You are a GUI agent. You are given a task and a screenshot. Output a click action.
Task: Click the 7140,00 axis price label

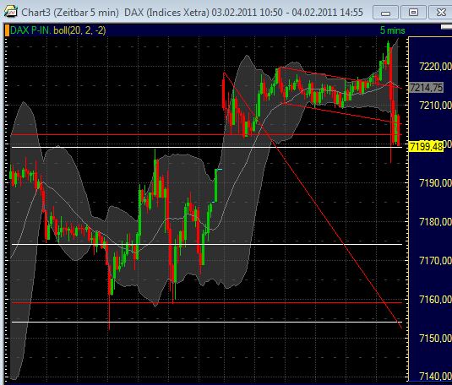tap(435, 376)
